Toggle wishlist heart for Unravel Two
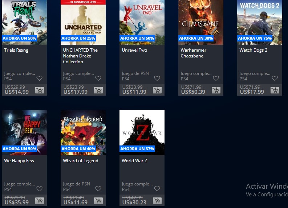This screenshot has width=288, height=208. (x=157, y=78)
